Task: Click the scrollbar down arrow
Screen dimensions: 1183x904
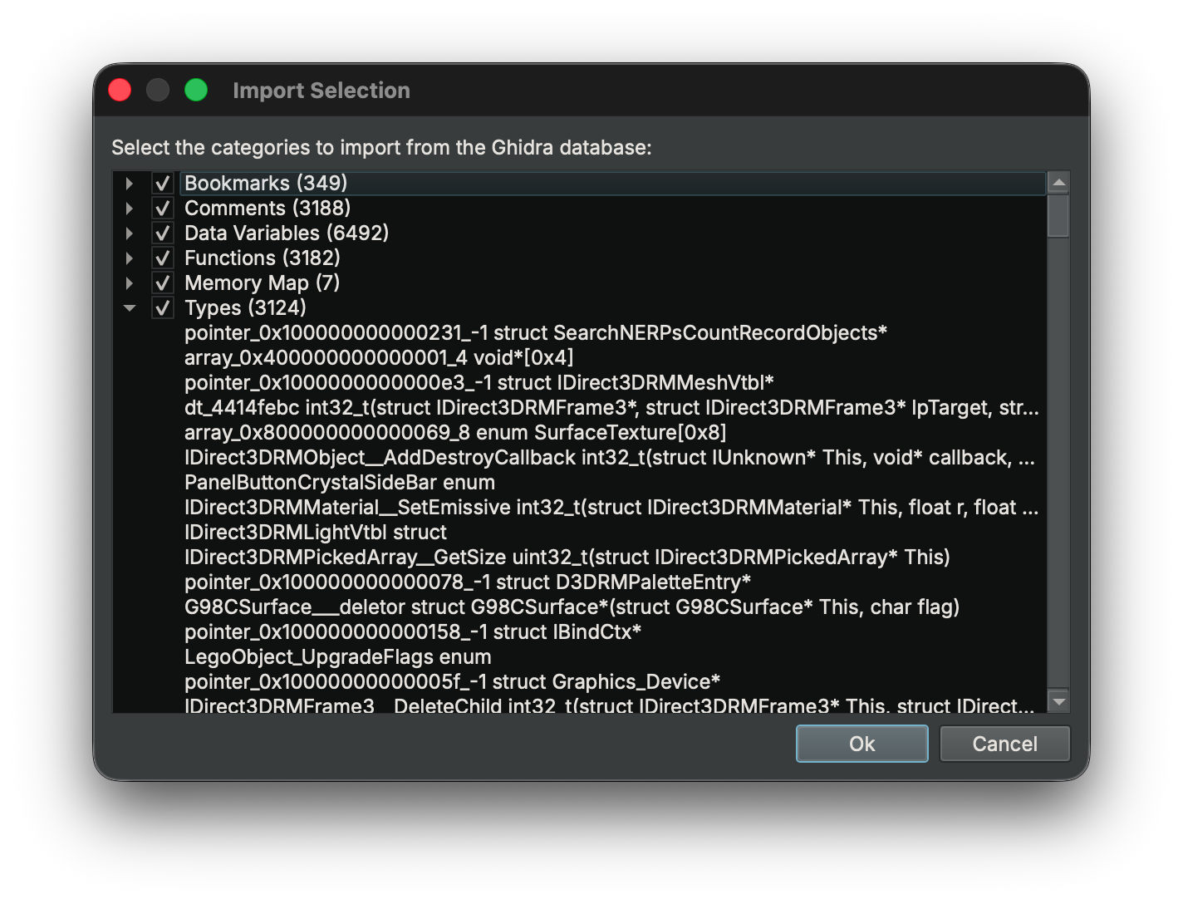Action: (1058, 702)
